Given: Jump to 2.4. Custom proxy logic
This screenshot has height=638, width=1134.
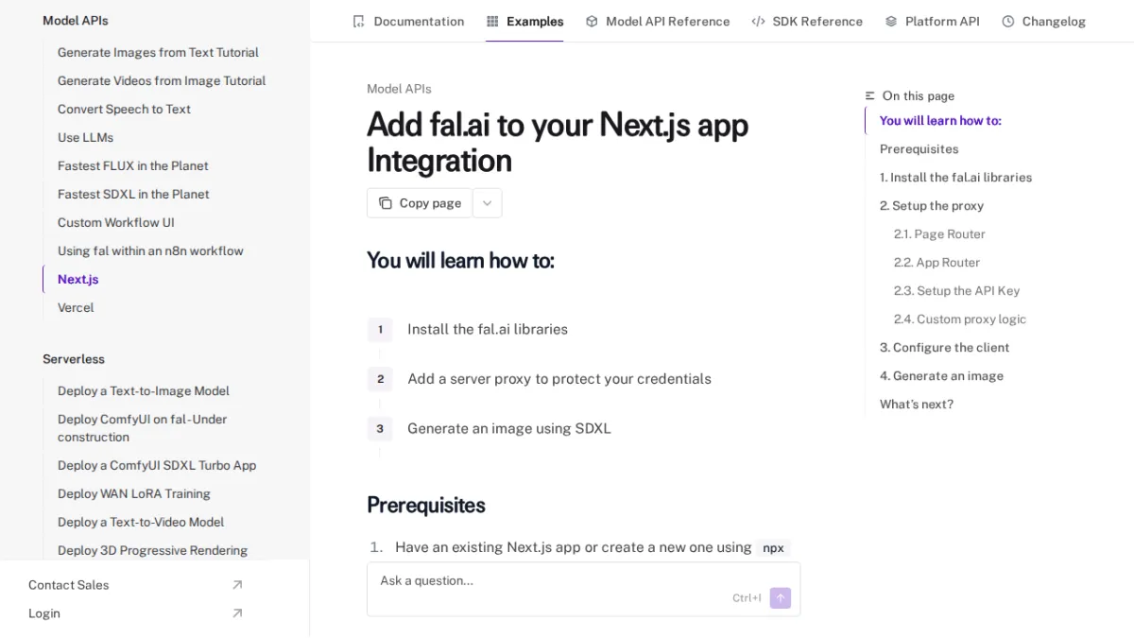Looking at the screenshot, I should (959, 319).
